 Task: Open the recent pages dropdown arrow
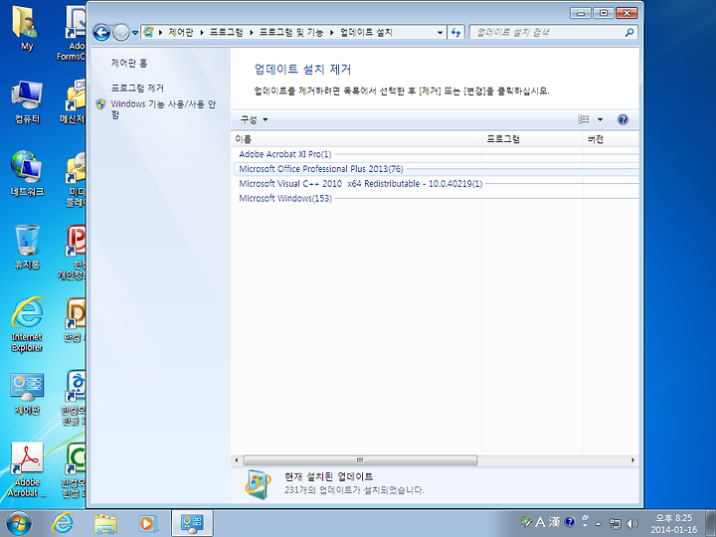(135, 33)
